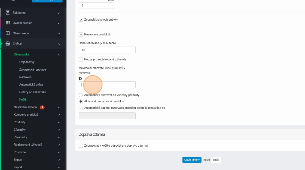Image resolution: width=305 pixels, height=170 pixels.
Task: Click the Doba rezervace minutes input field
Action: (107, 50)
